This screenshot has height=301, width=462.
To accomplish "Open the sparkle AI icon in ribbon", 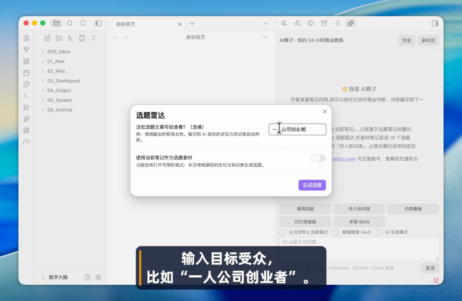I will point(26,119).
